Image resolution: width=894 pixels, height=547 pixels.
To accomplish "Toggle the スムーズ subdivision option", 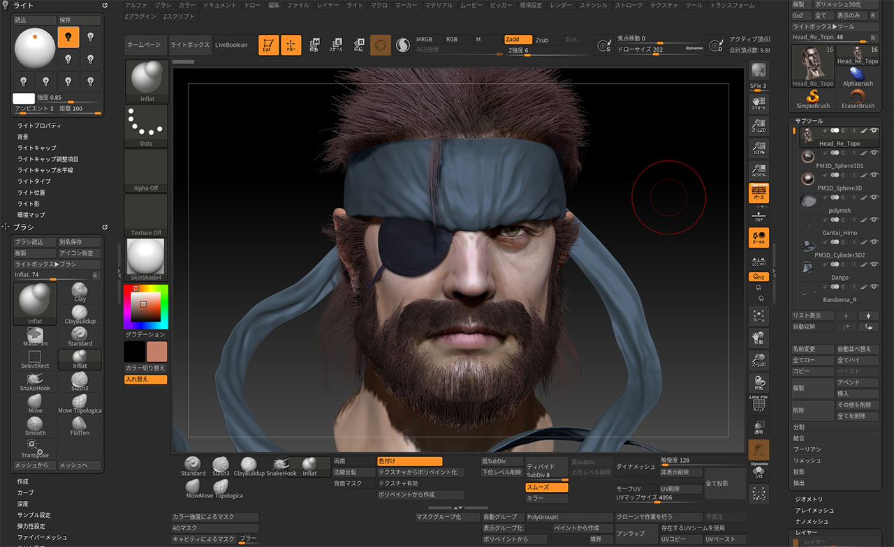I will click(x=546, y=488).
